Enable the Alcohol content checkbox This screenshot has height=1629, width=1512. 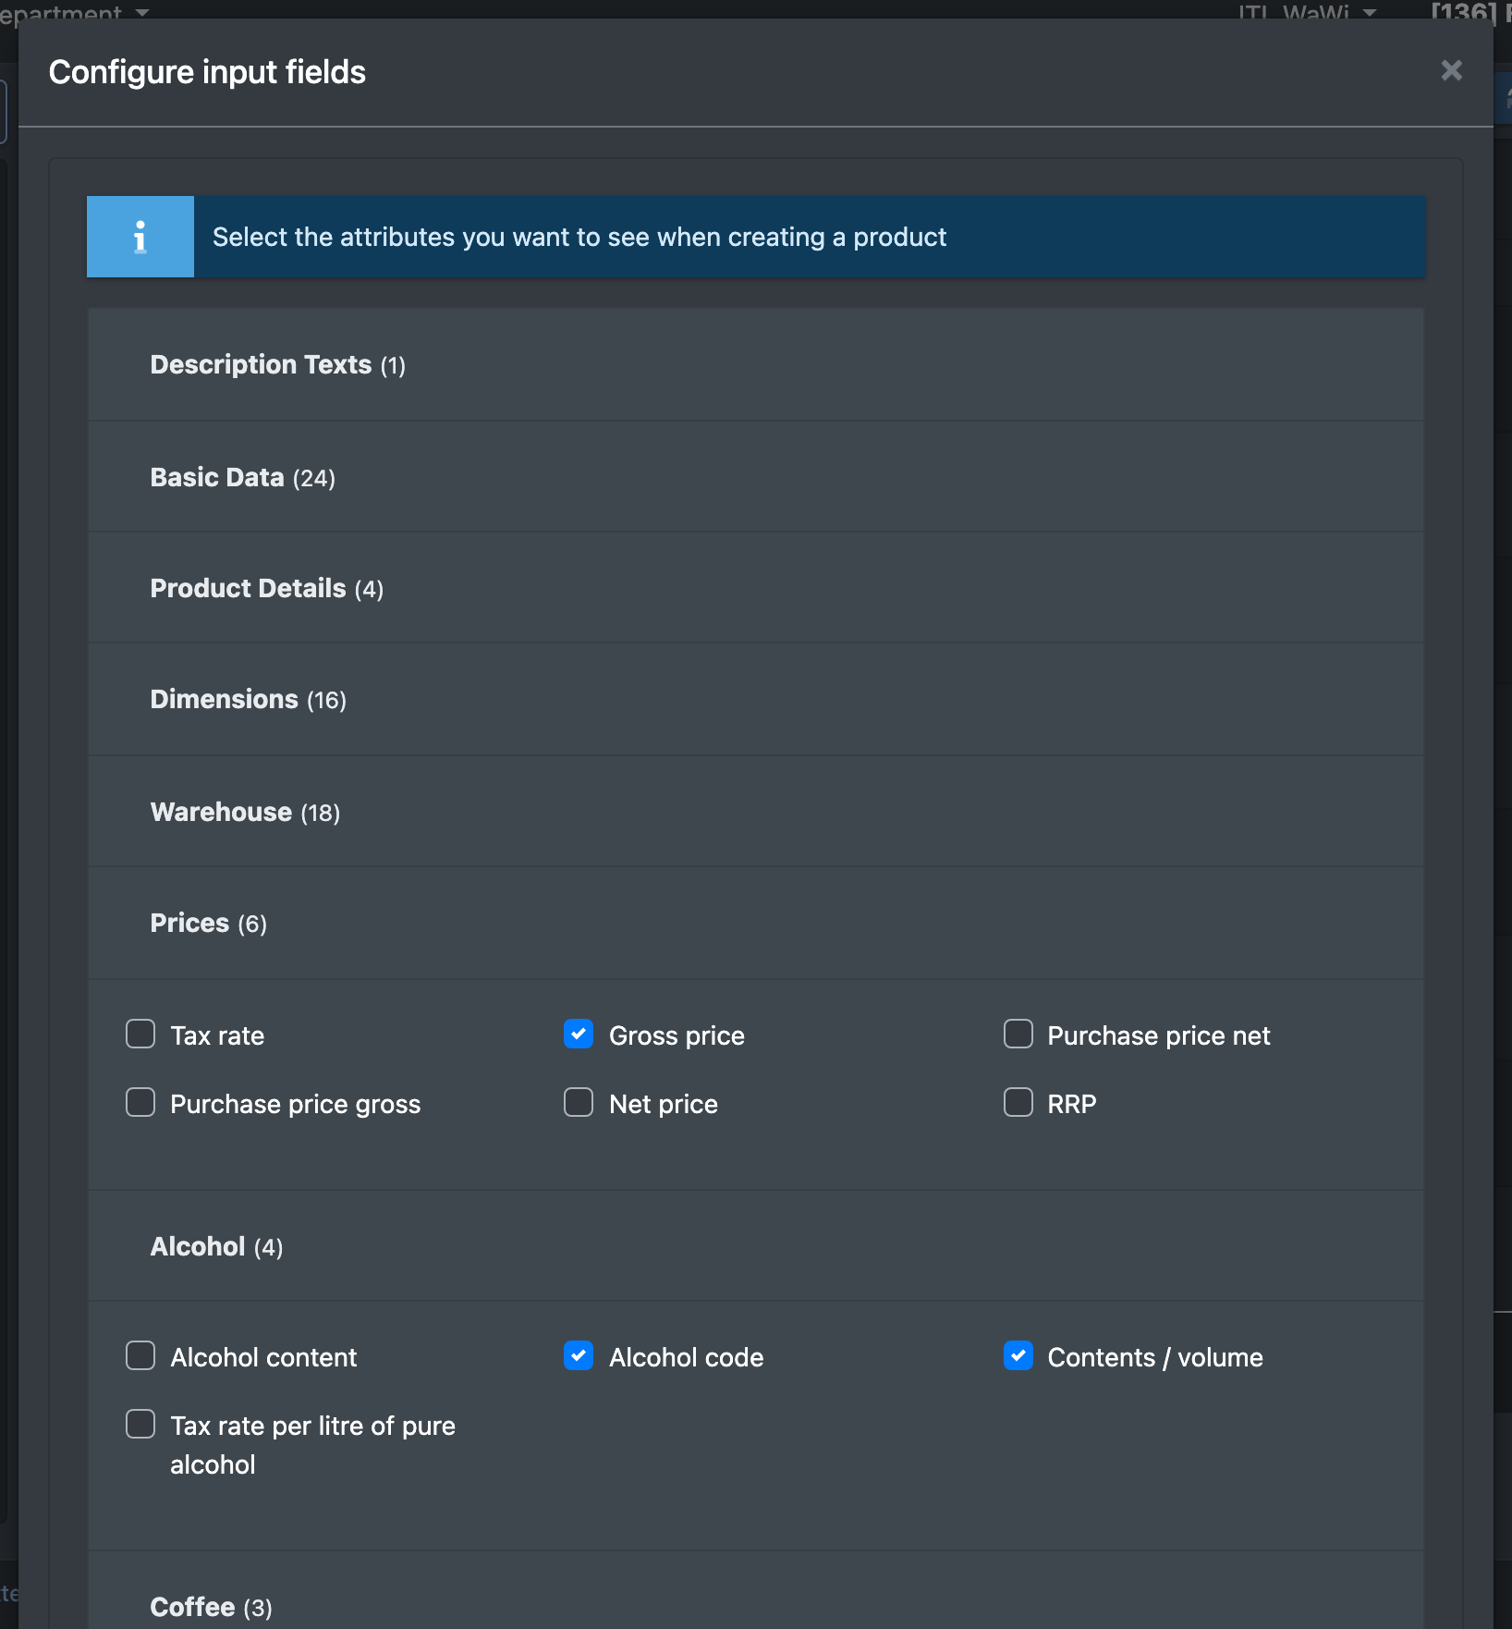click(140, 1355)
